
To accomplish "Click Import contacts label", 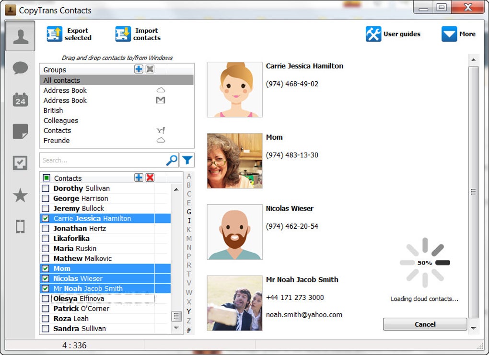I will [x=147, y=34].
